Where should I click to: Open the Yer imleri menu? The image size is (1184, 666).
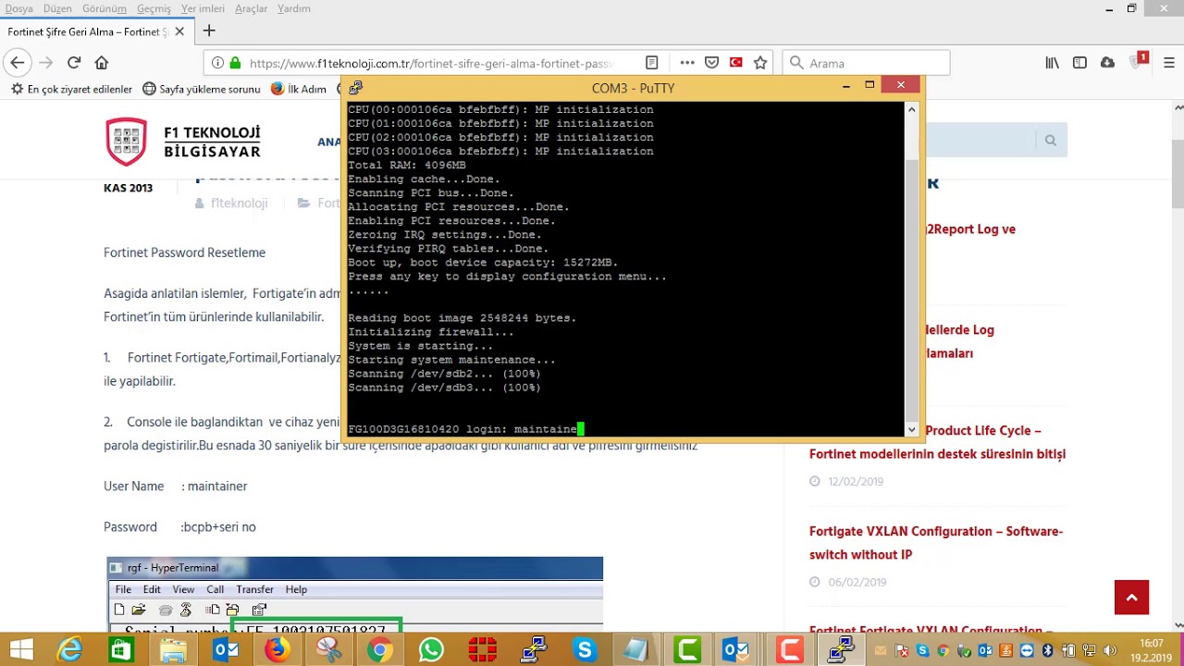[x=203, y=8]
